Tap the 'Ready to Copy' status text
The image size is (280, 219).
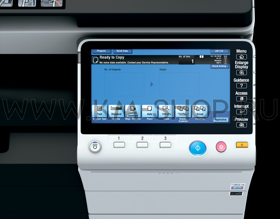click(x=112, y=57)
